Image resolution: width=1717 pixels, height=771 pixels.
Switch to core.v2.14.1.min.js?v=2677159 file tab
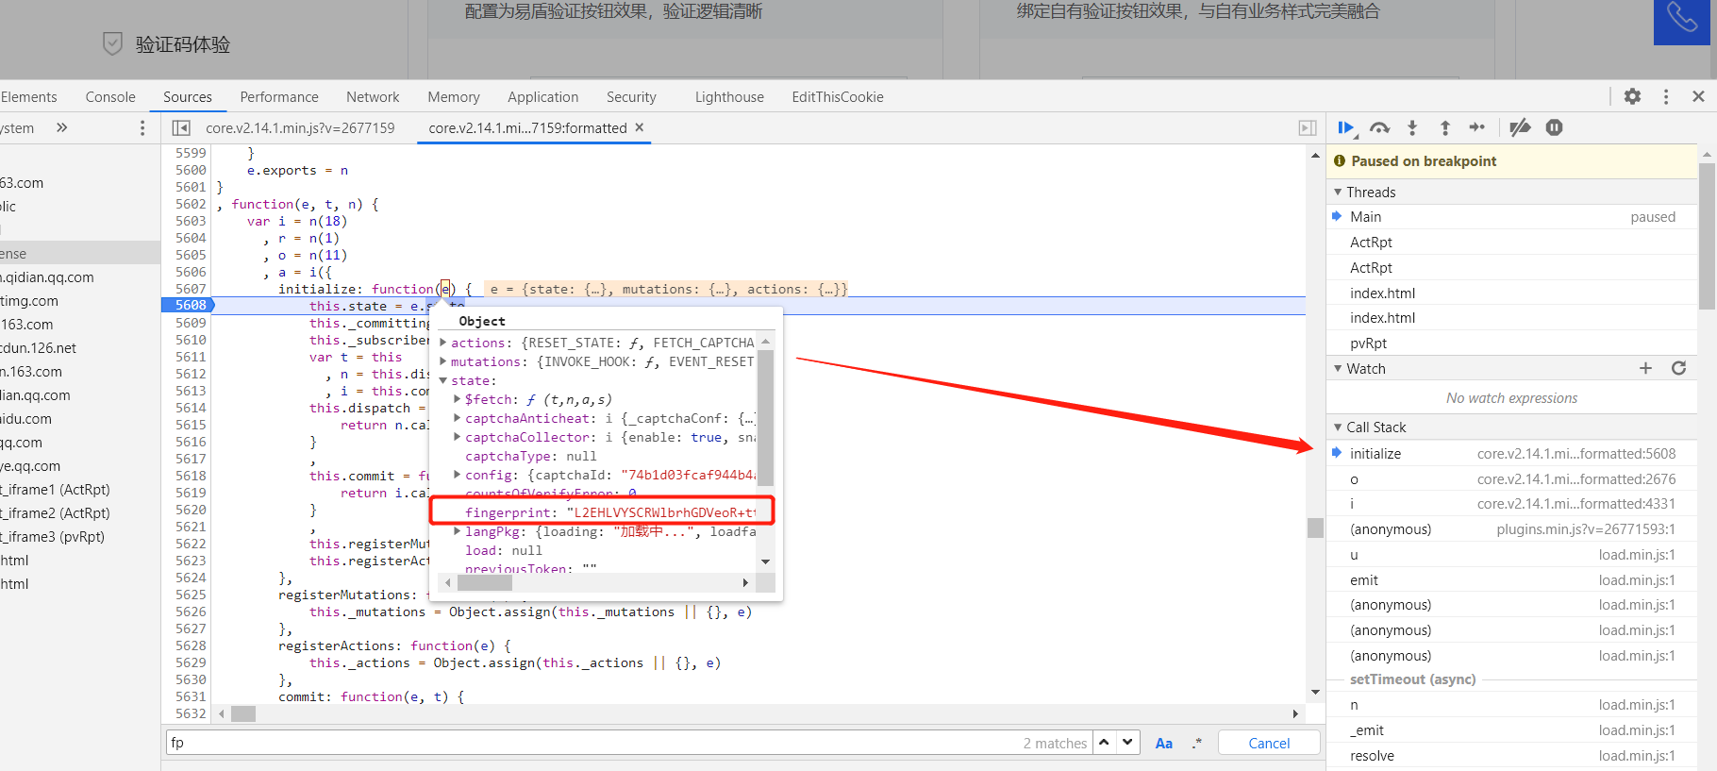tap(300, 127)
